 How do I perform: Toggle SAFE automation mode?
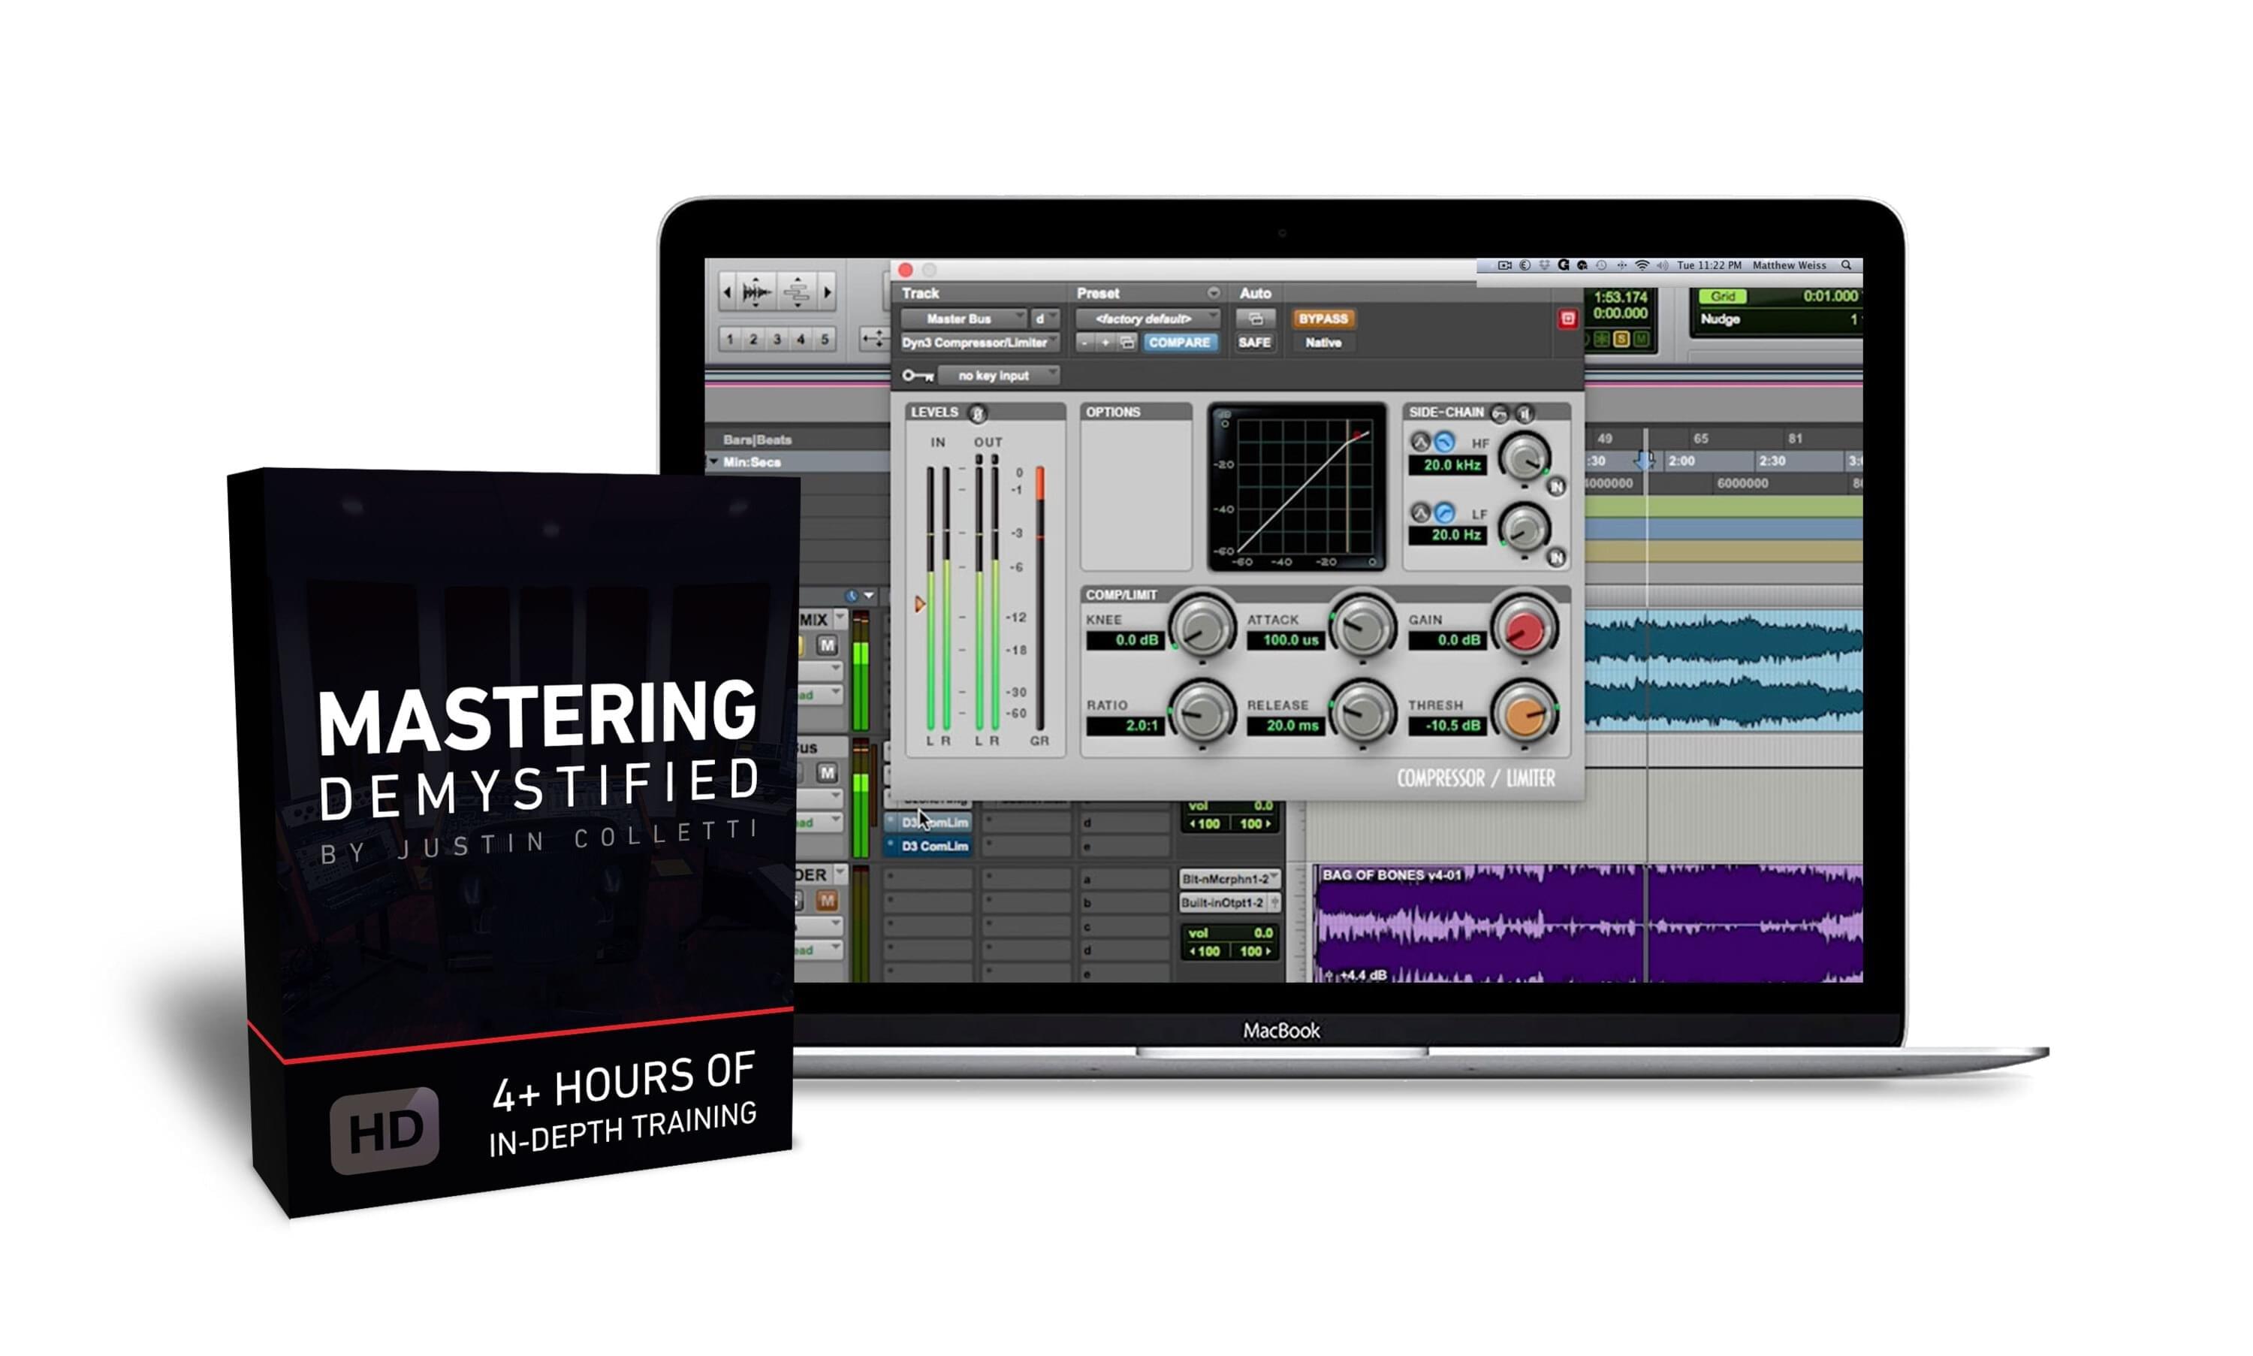coord(1255,342)
